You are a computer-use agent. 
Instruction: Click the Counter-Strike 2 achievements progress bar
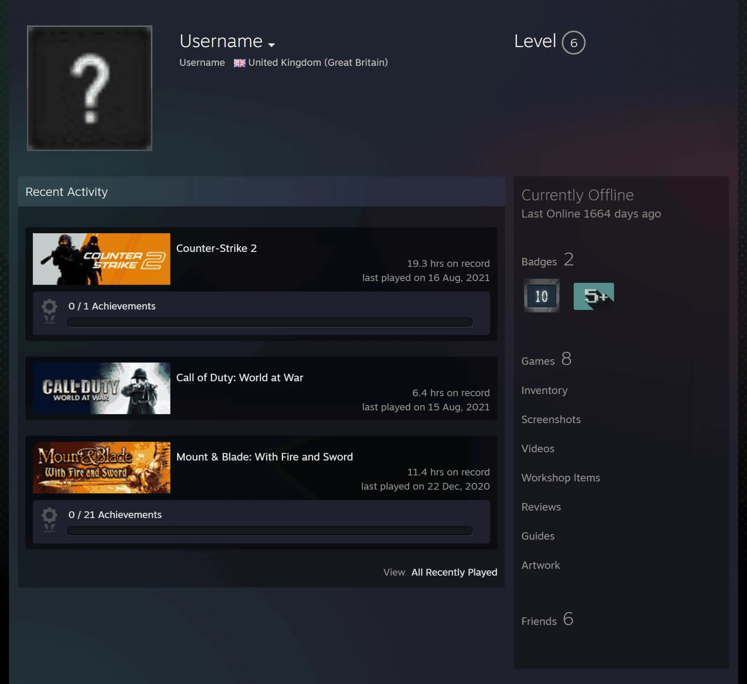click(x=270, y=322)
